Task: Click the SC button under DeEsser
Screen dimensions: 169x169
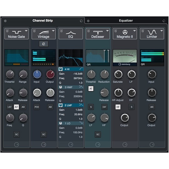Action: coord(98,134)
